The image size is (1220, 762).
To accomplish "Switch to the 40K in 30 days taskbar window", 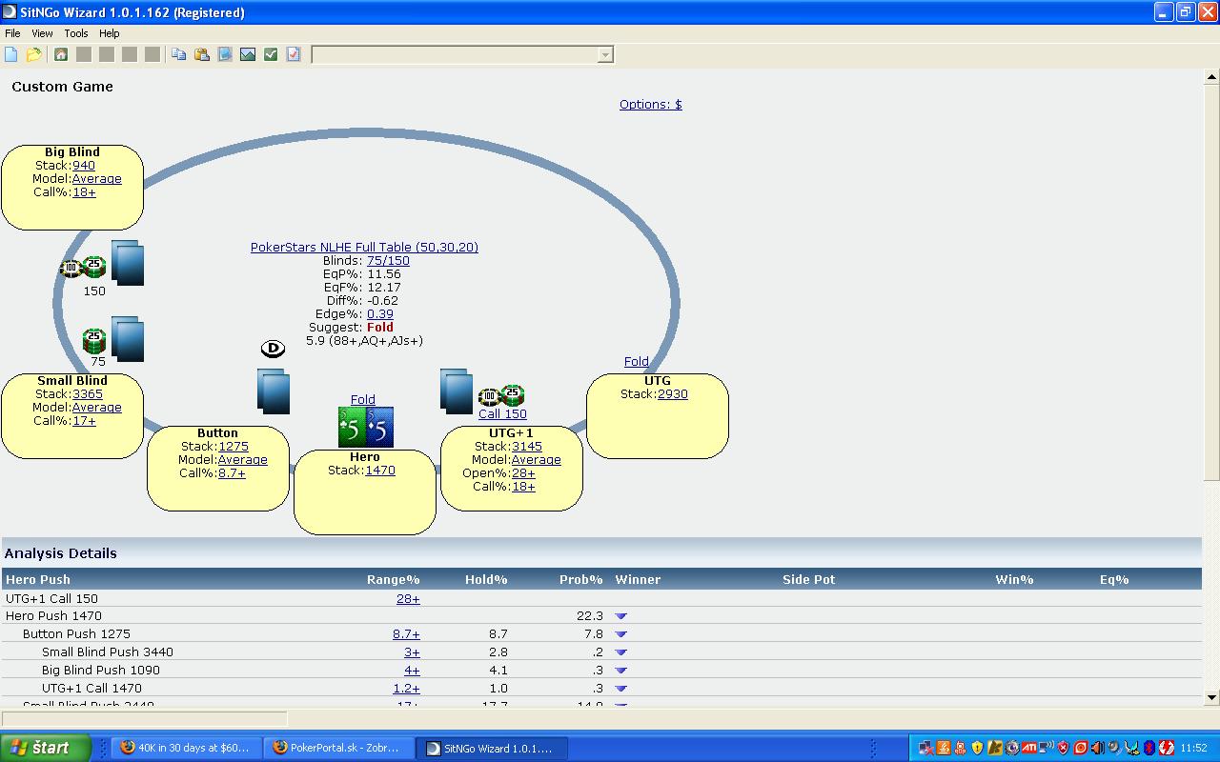I will click(186, 748).
